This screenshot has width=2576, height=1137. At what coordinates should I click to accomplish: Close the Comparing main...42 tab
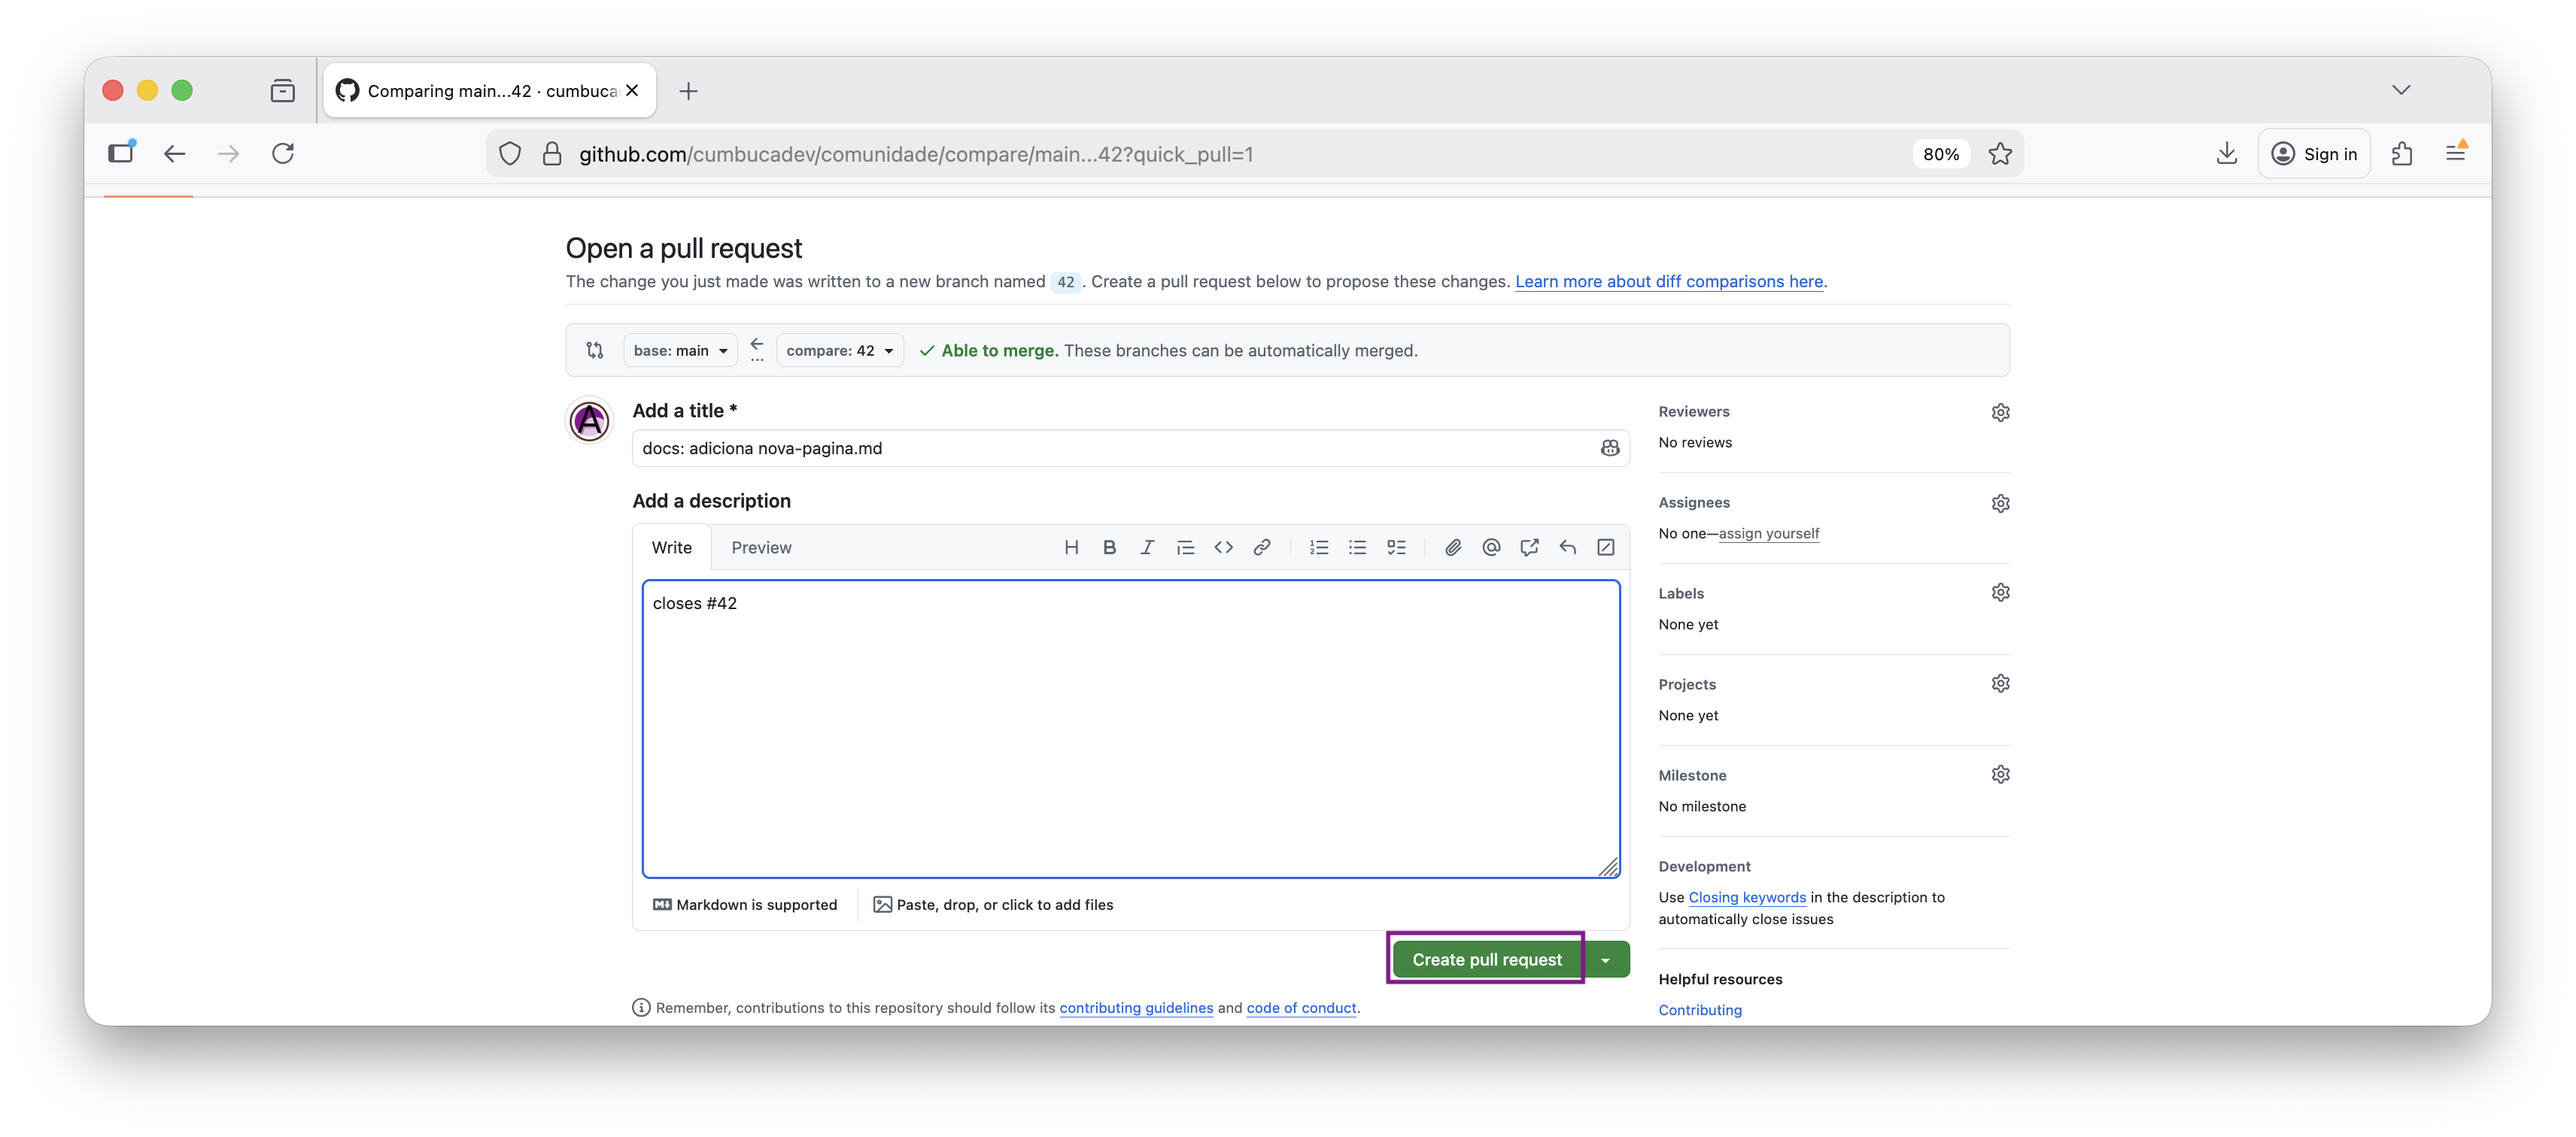point(632,90)
